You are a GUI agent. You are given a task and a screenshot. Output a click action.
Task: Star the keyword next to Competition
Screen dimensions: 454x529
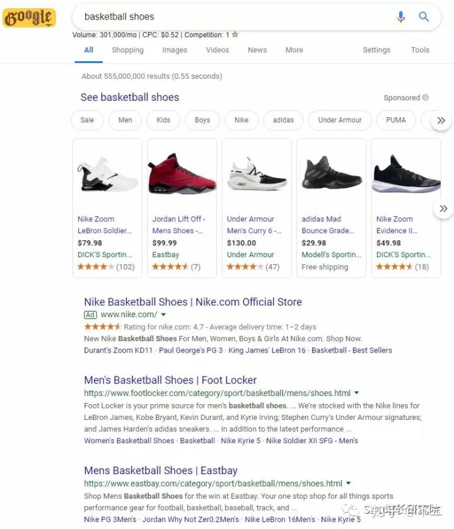point(235,35)
